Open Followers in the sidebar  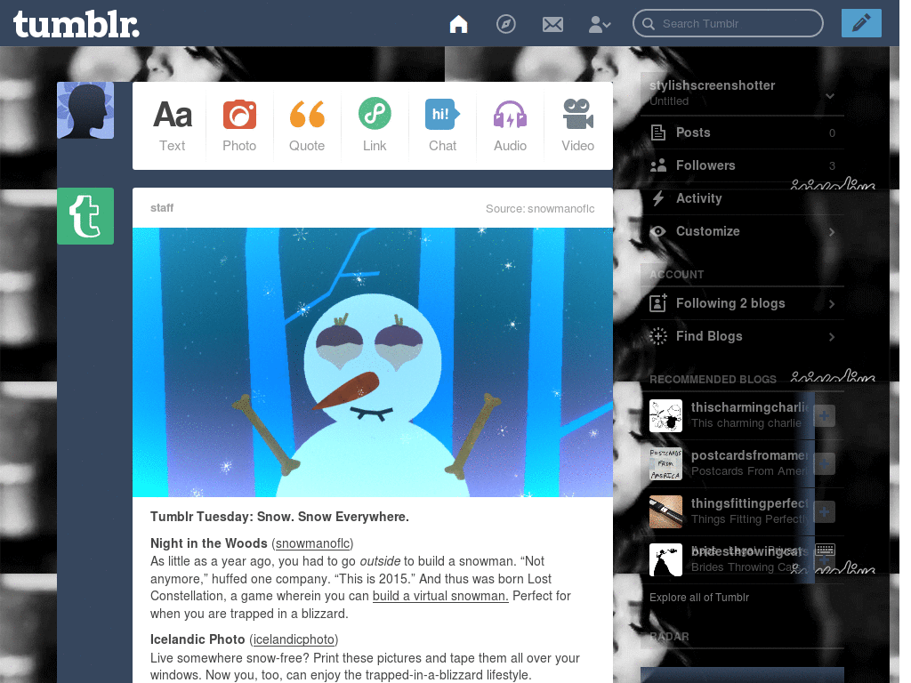pyautogui.click(x=743, y=165)
